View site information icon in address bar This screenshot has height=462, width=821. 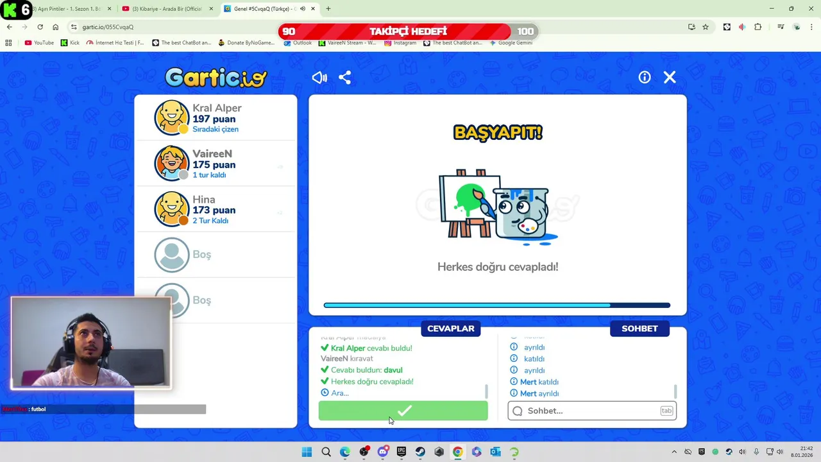coord(74,27)
